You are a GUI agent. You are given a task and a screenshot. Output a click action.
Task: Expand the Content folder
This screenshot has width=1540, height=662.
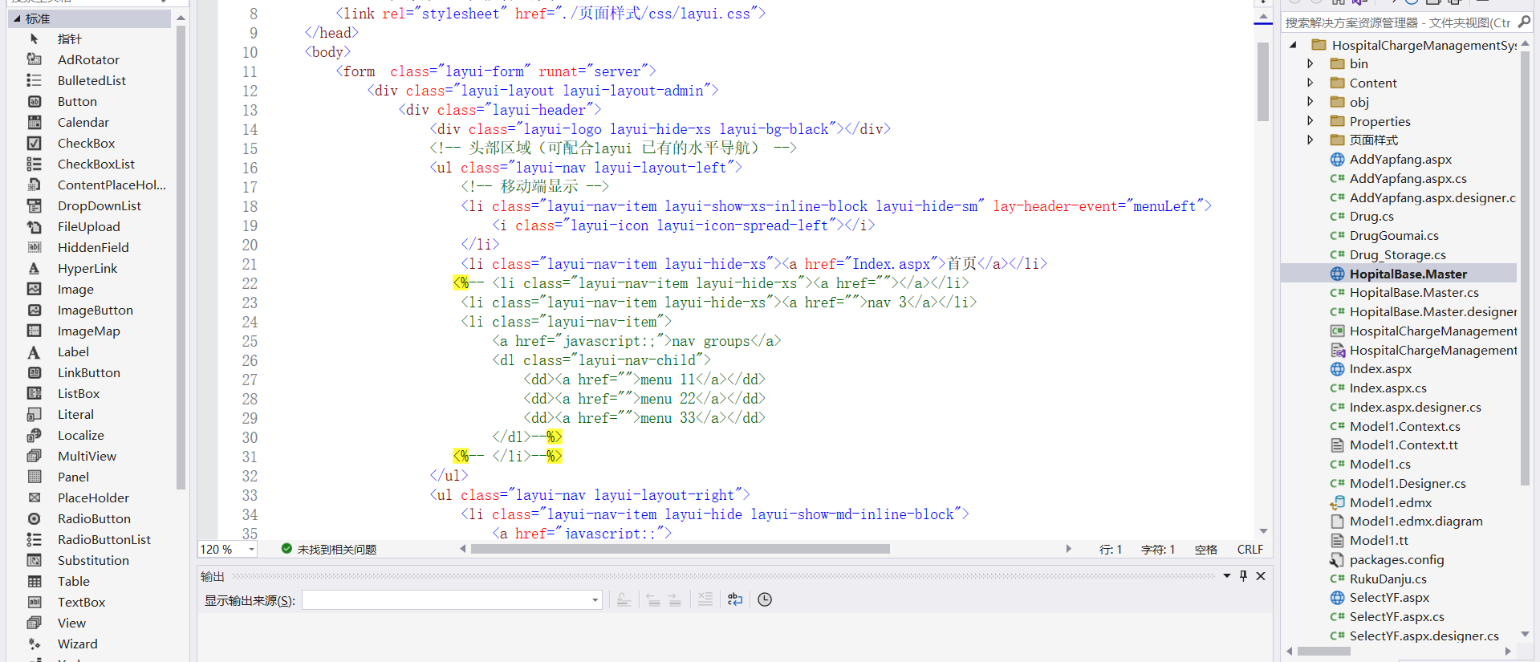pyautogui.click(x=1310, y=83)
